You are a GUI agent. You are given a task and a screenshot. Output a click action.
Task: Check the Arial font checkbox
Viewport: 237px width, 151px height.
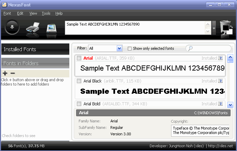point(79,58)
